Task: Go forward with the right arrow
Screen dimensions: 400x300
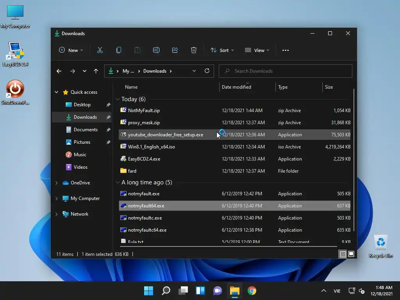Action: (x=72, y=71)
